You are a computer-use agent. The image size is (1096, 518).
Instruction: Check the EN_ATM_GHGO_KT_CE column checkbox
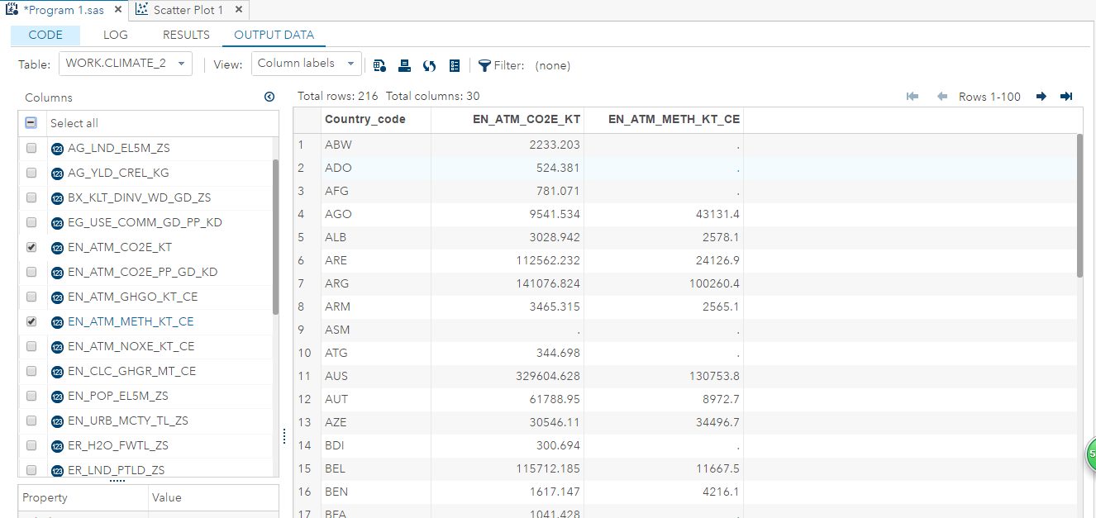pyautogui.click(x=31, y=297)
